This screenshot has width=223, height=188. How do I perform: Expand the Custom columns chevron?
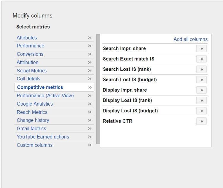pos(90,145)
